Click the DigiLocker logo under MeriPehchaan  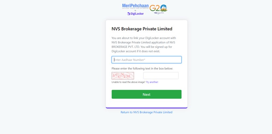pos(135,14)
